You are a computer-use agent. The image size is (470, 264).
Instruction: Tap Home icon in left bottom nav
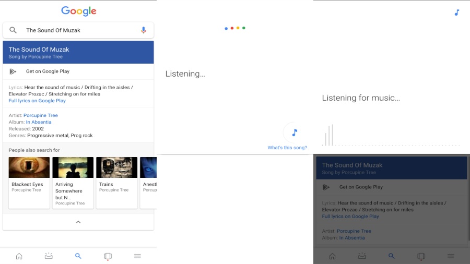pyautogui.click(x=19, y=256)
